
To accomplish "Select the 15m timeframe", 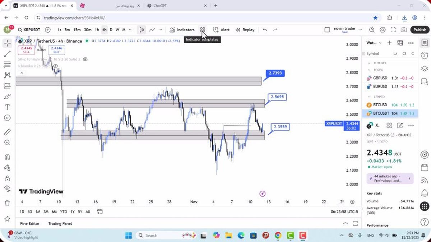I will coord(77,30).
